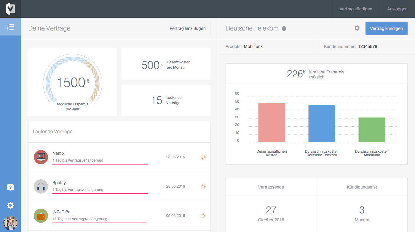Image resolution: width=415 pixels, height=232 pixels.
Task: Click the Deutsche Telekom heading
Action: point(252,28)
